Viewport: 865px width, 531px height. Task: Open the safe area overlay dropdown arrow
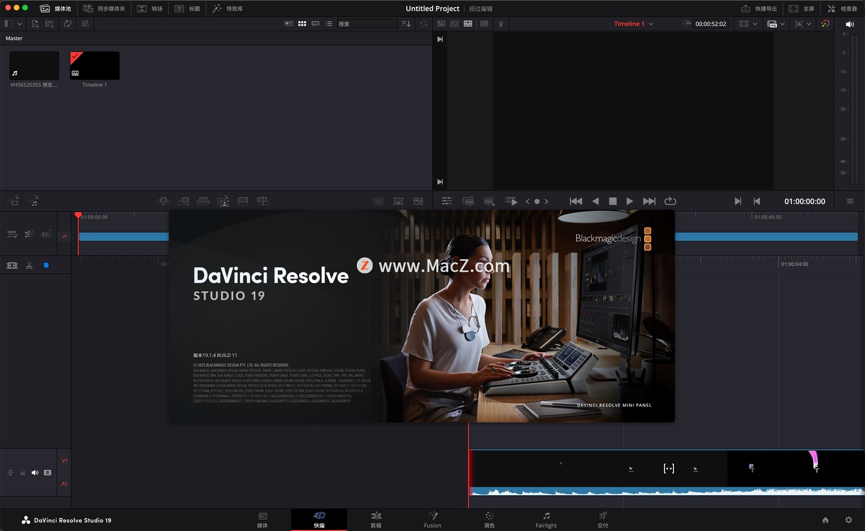tap(809, 24)
